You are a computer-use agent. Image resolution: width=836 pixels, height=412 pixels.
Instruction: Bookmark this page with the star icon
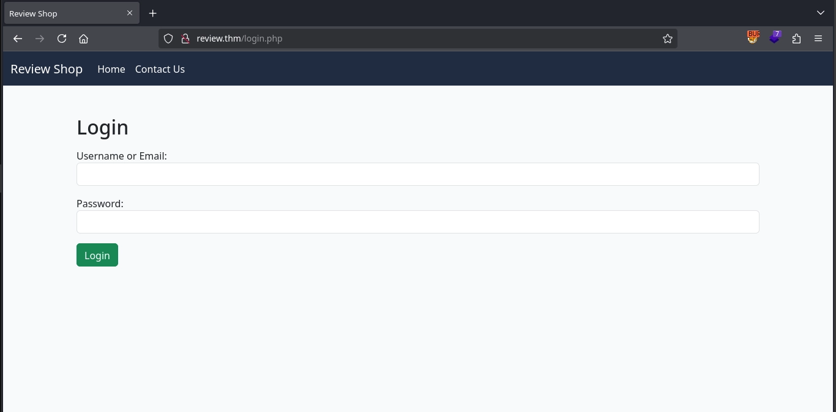point(667,39)
